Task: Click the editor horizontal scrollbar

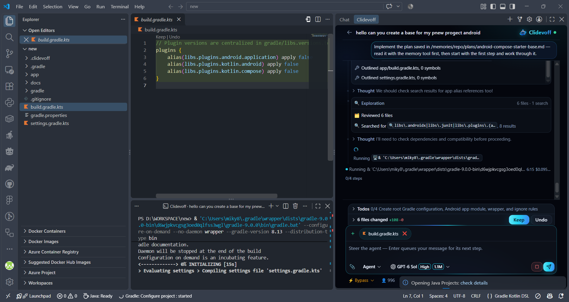Action: (216, 196)
